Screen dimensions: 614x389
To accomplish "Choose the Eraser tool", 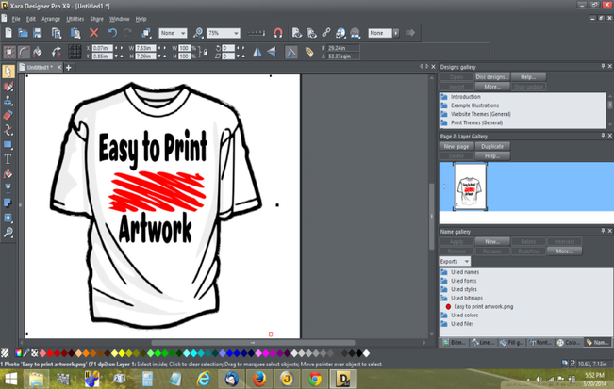I will click(x=8, y=115).
